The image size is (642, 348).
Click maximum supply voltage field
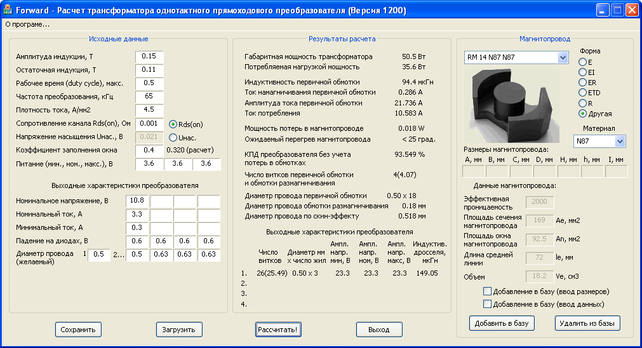coord(206,164)
